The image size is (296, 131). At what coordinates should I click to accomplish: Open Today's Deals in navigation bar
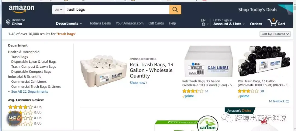tap(100, 23)
